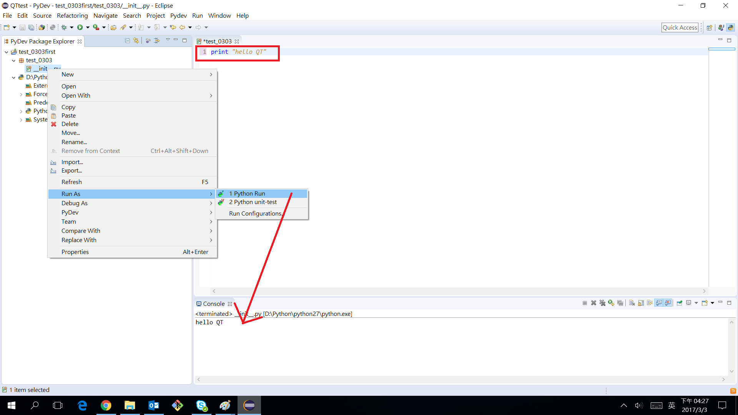Click Collapse All in Package Explorer
738x415 pixels.
[128, 41]
